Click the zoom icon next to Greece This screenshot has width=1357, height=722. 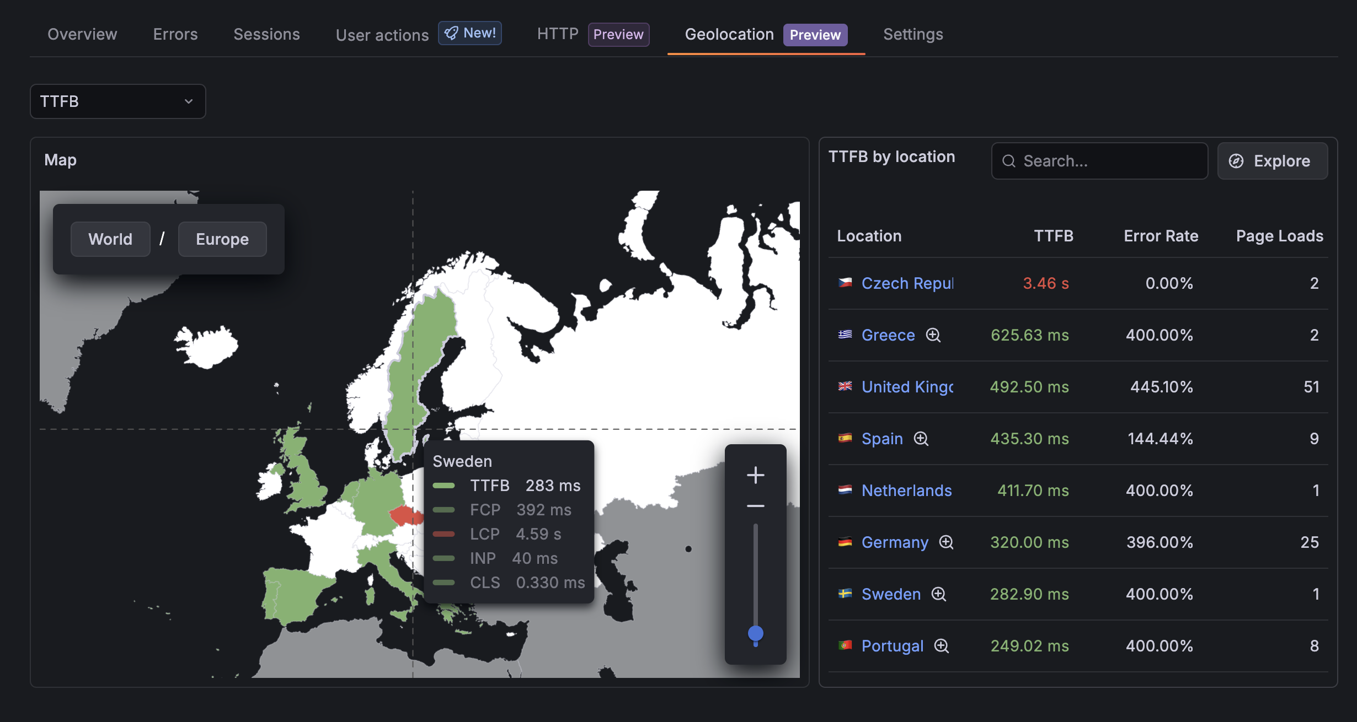click(x=934, y=335)
